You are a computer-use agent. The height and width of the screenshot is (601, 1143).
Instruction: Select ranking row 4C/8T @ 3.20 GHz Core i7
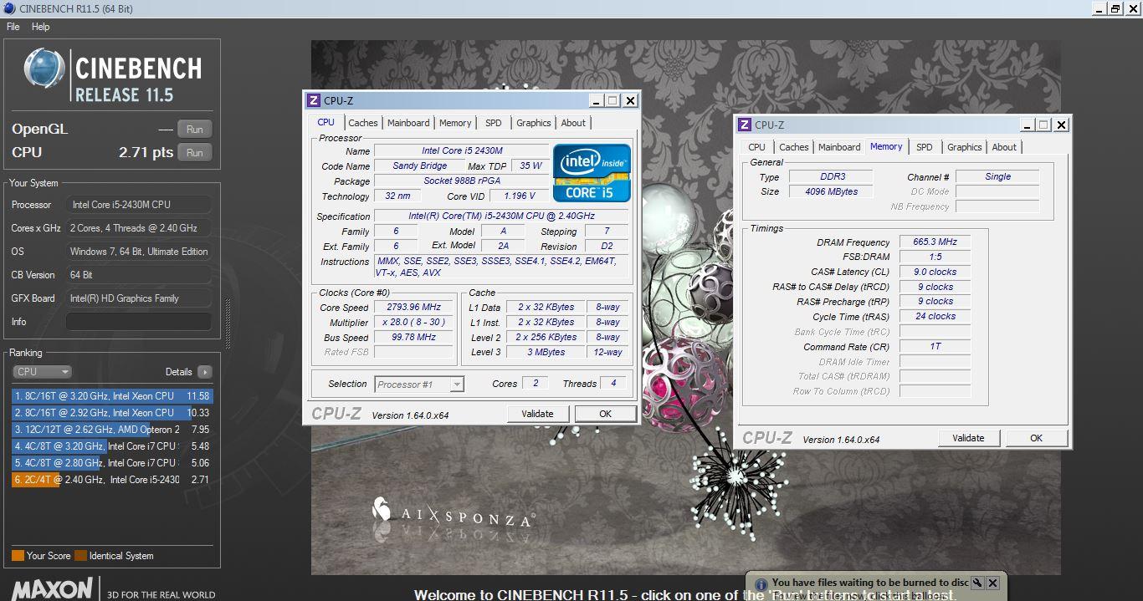pyautogui.click(x=112, y=446)
